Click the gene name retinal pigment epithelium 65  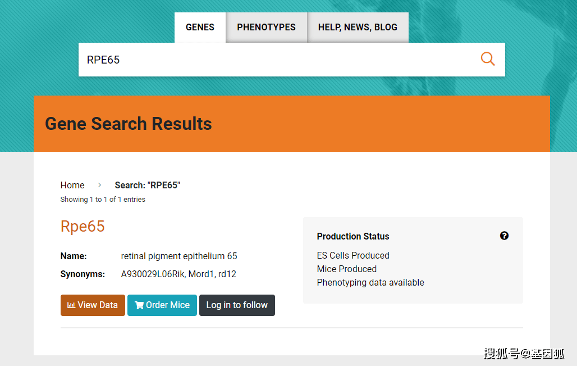[179, 256]
